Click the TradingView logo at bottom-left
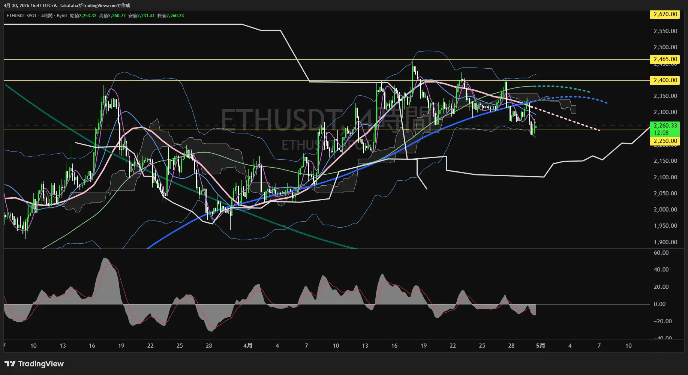This screenshot has height=375, width=688. click(x=34, y=364)
